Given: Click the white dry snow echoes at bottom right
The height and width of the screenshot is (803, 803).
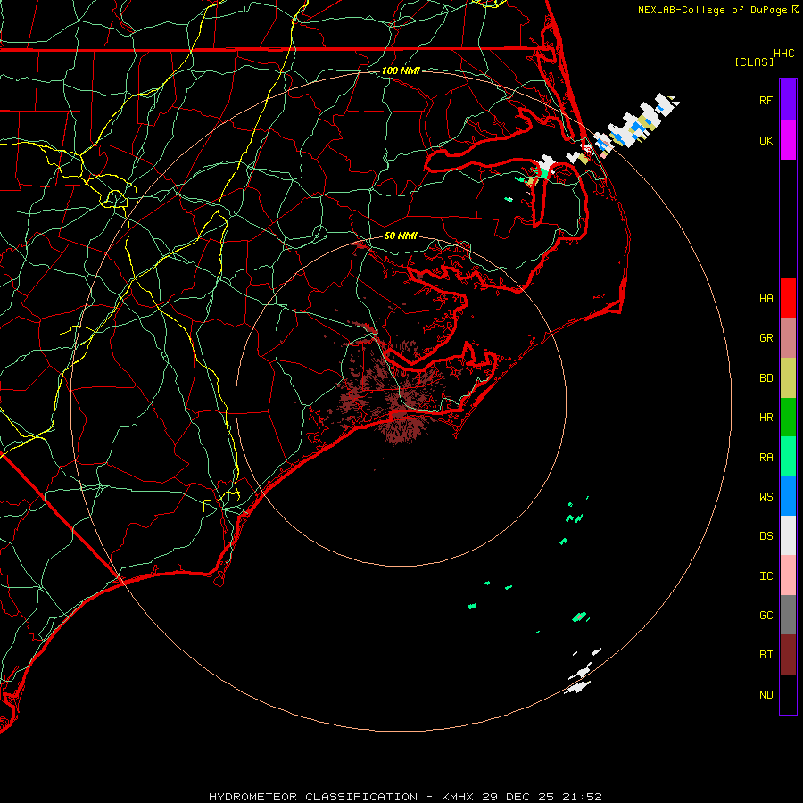Looking at the screenshot, I should (x=581, y=673).
